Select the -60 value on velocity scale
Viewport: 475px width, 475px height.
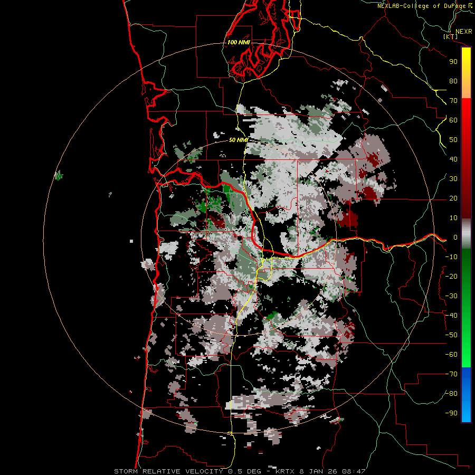coord(451,355)
